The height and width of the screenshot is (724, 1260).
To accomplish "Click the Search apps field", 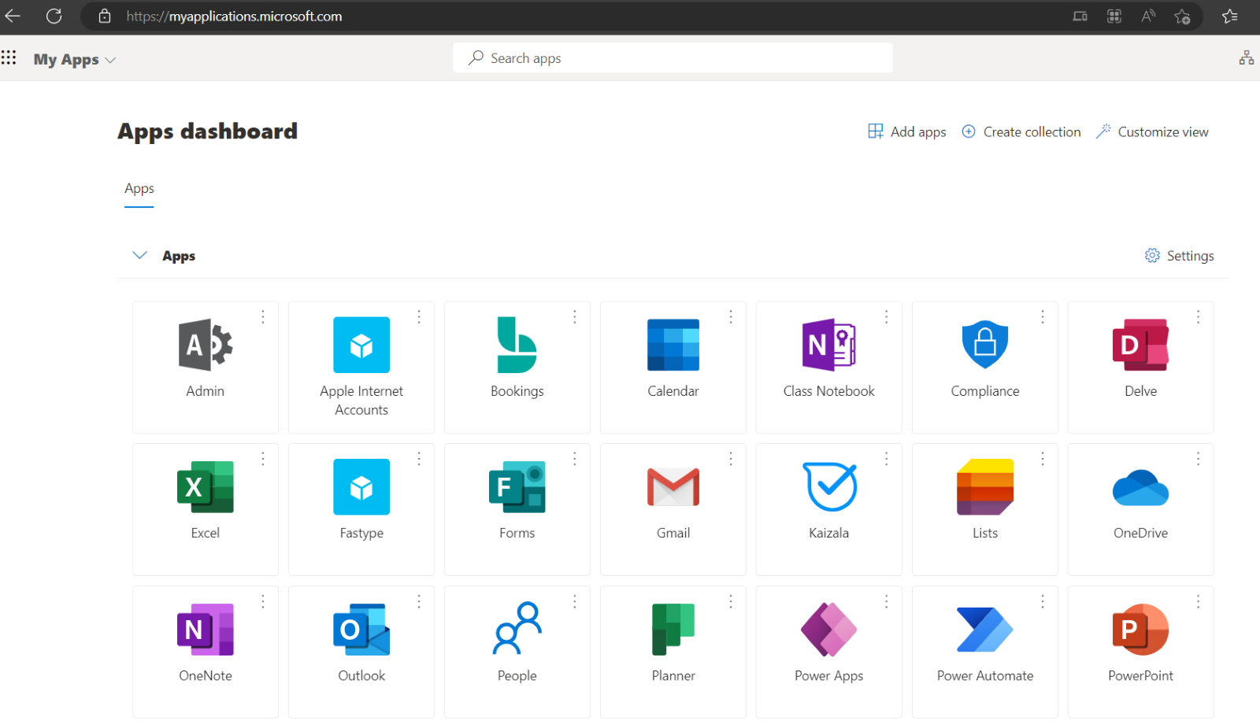I will click(x=673, y=58).
